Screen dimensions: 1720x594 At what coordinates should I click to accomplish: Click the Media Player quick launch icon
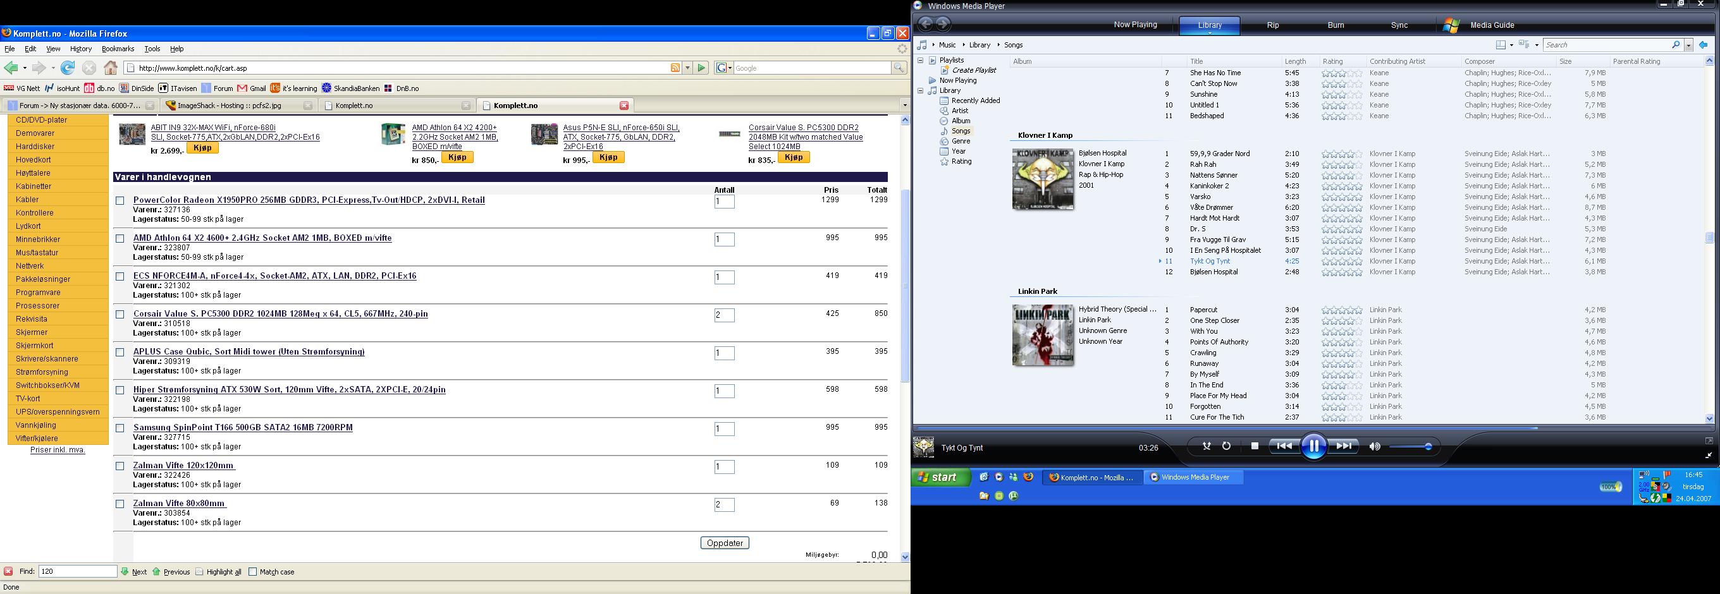999,477
